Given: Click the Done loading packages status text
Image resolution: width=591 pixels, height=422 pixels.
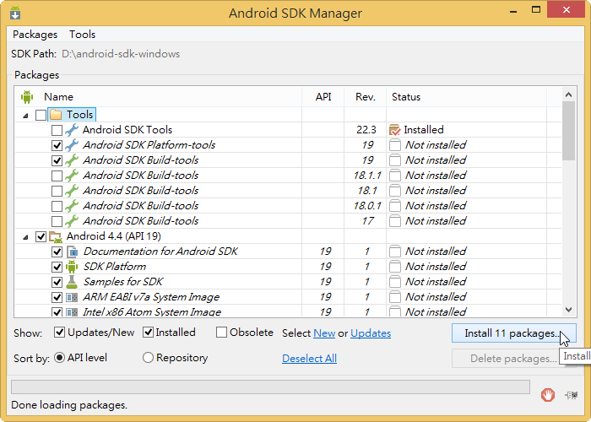Looking at the screenshot, I should [69, 405].
